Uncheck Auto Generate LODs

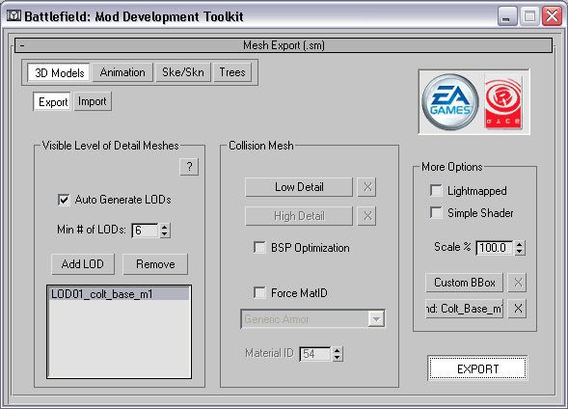(x=64, y=200)
